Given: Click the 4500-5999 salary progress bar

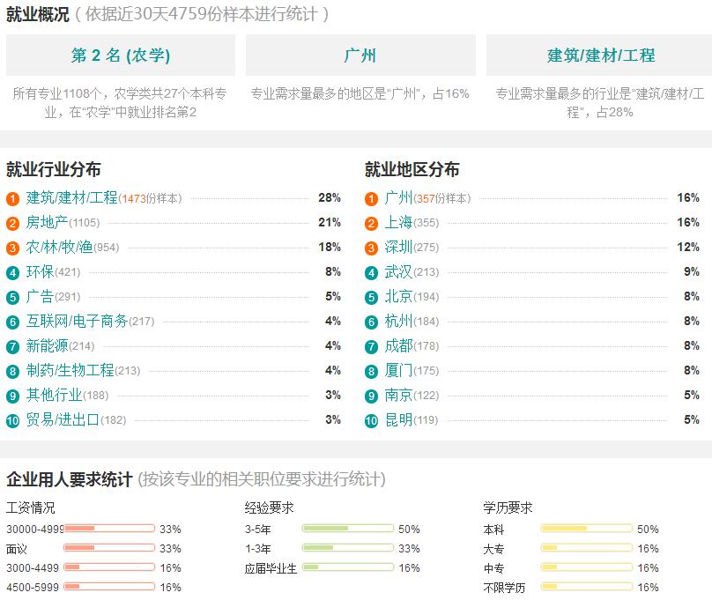Looking at the screenshot, I should [x=109, y=587].
